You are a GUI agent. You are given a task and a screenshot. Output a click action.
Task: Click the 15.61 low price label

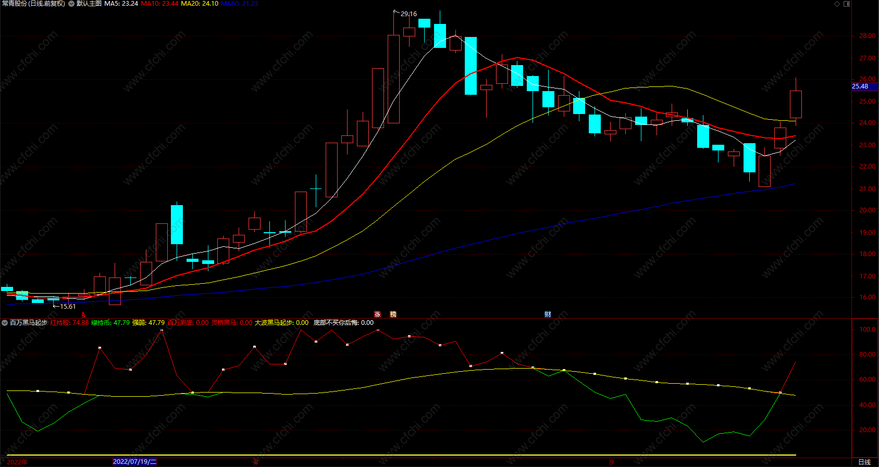68,307
